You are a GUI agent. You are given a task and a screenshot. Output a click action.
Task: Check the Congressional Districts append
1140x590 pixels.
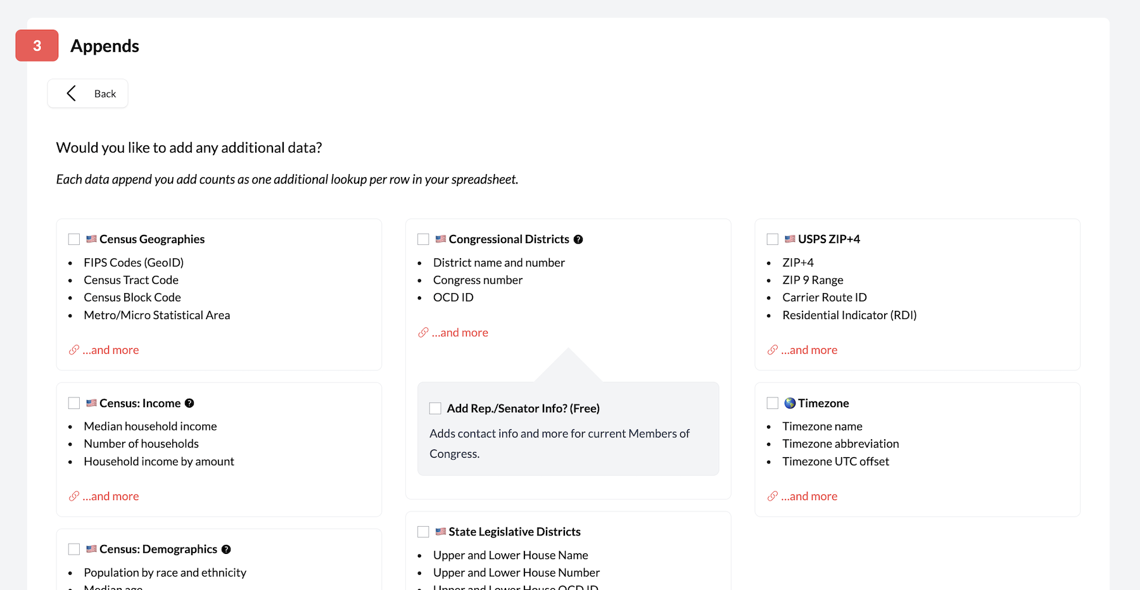(424, 239)
